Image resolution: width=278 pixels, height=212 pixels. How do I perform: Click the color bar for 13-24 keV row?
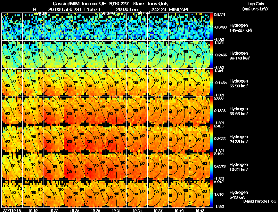coord(211,166)
